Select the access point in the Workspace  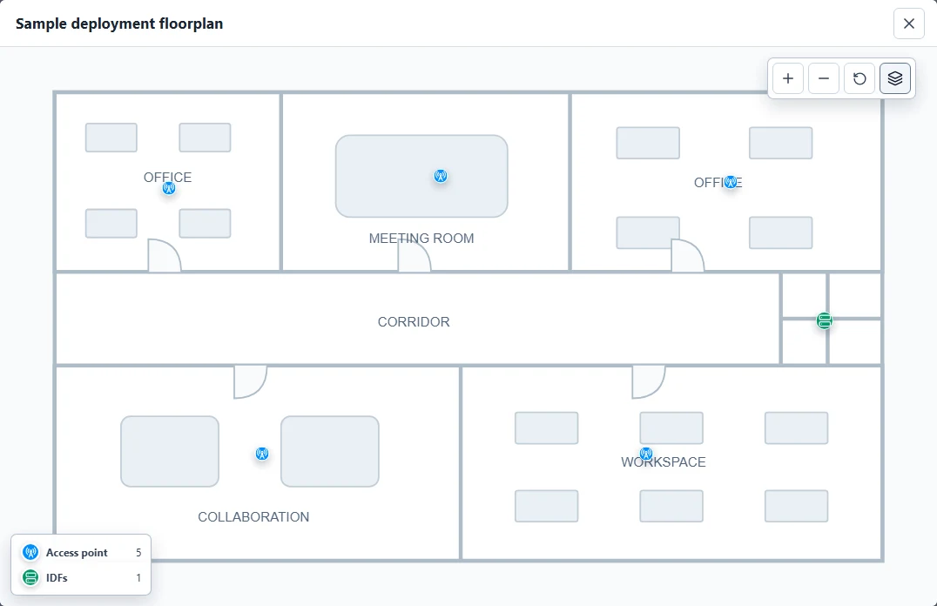click(x=646, y=454)
